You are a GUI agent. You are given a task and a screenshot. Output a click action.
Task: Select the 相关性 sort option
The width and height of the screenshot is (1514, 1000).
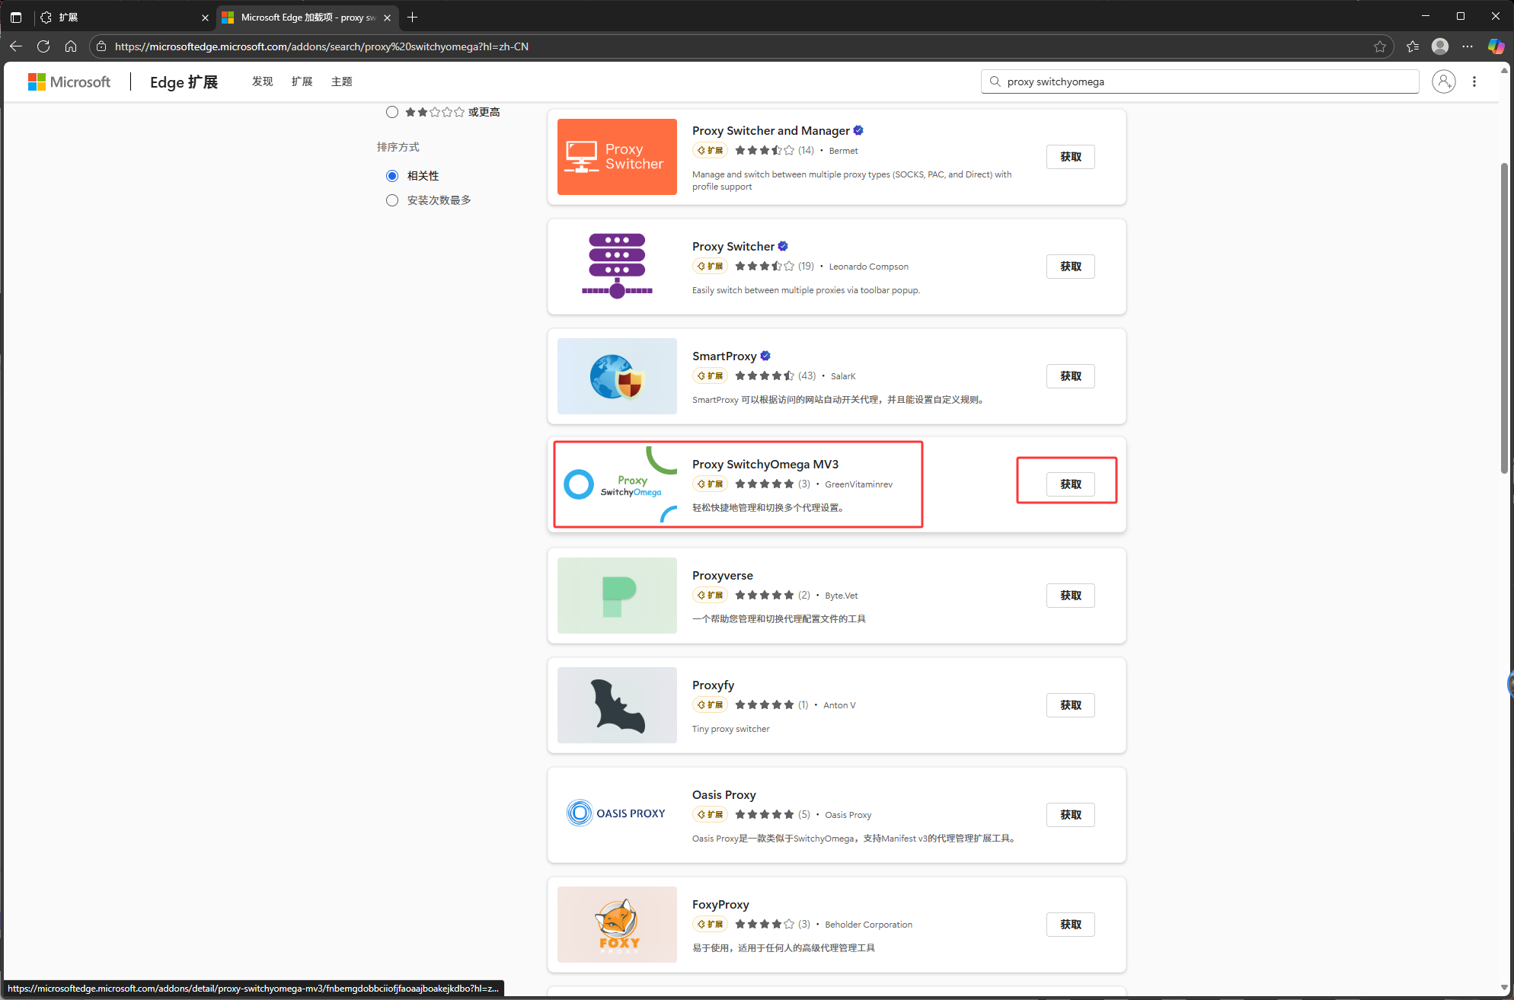[x=392, y=176]
